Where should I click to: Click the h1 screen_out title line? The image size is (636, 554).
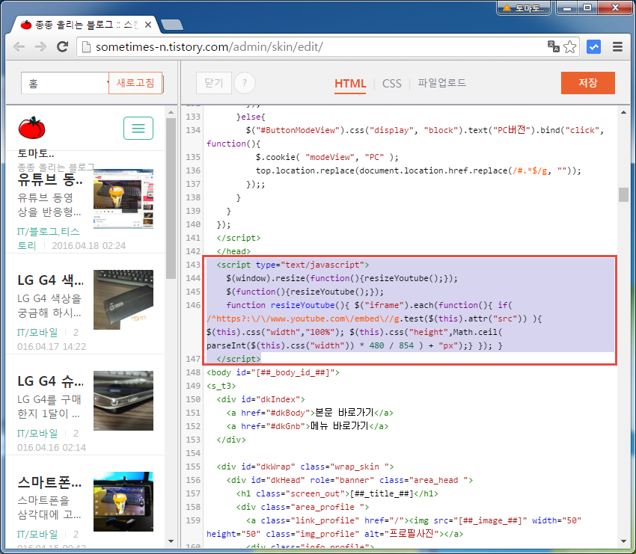337,493
